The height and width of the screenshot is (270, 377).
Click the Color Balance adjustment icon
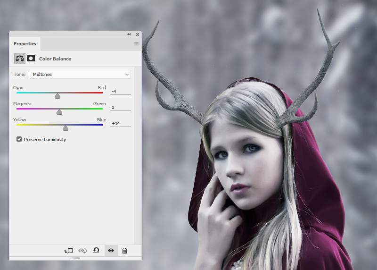[20, 59]
